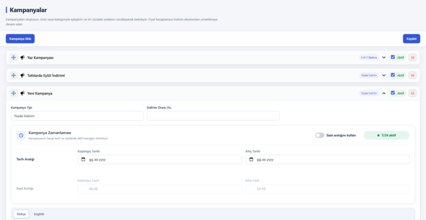Viewport: 426px width, 220px height.
Task: Click the Bitiş Tarihi date field
Action: point(328,159)
